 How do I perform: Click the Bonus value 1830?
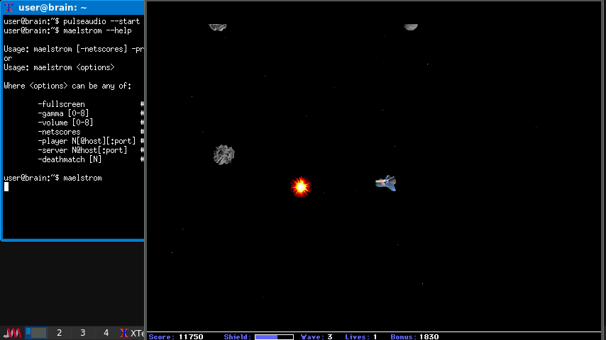[x=429, y=337]
